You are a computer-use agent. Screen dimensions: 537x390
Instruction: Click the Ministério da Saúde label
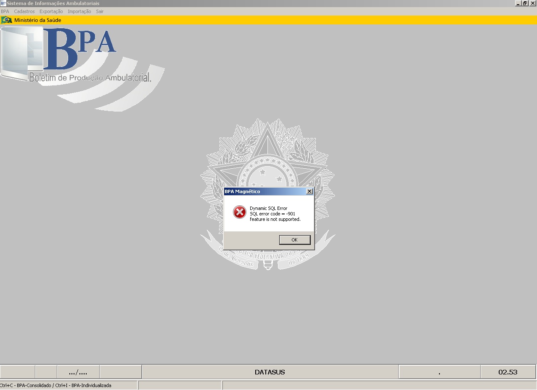38,20
